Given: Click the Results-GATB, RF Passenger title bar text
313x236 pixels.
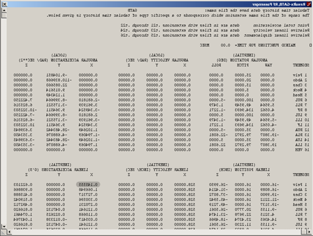Looking at the screenshot, I should click(x=279, y=4).
